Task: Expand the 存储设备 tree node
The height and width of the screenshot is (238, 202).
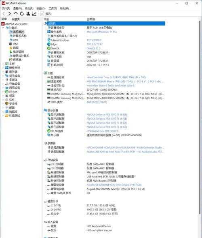Action: [3, 84]
